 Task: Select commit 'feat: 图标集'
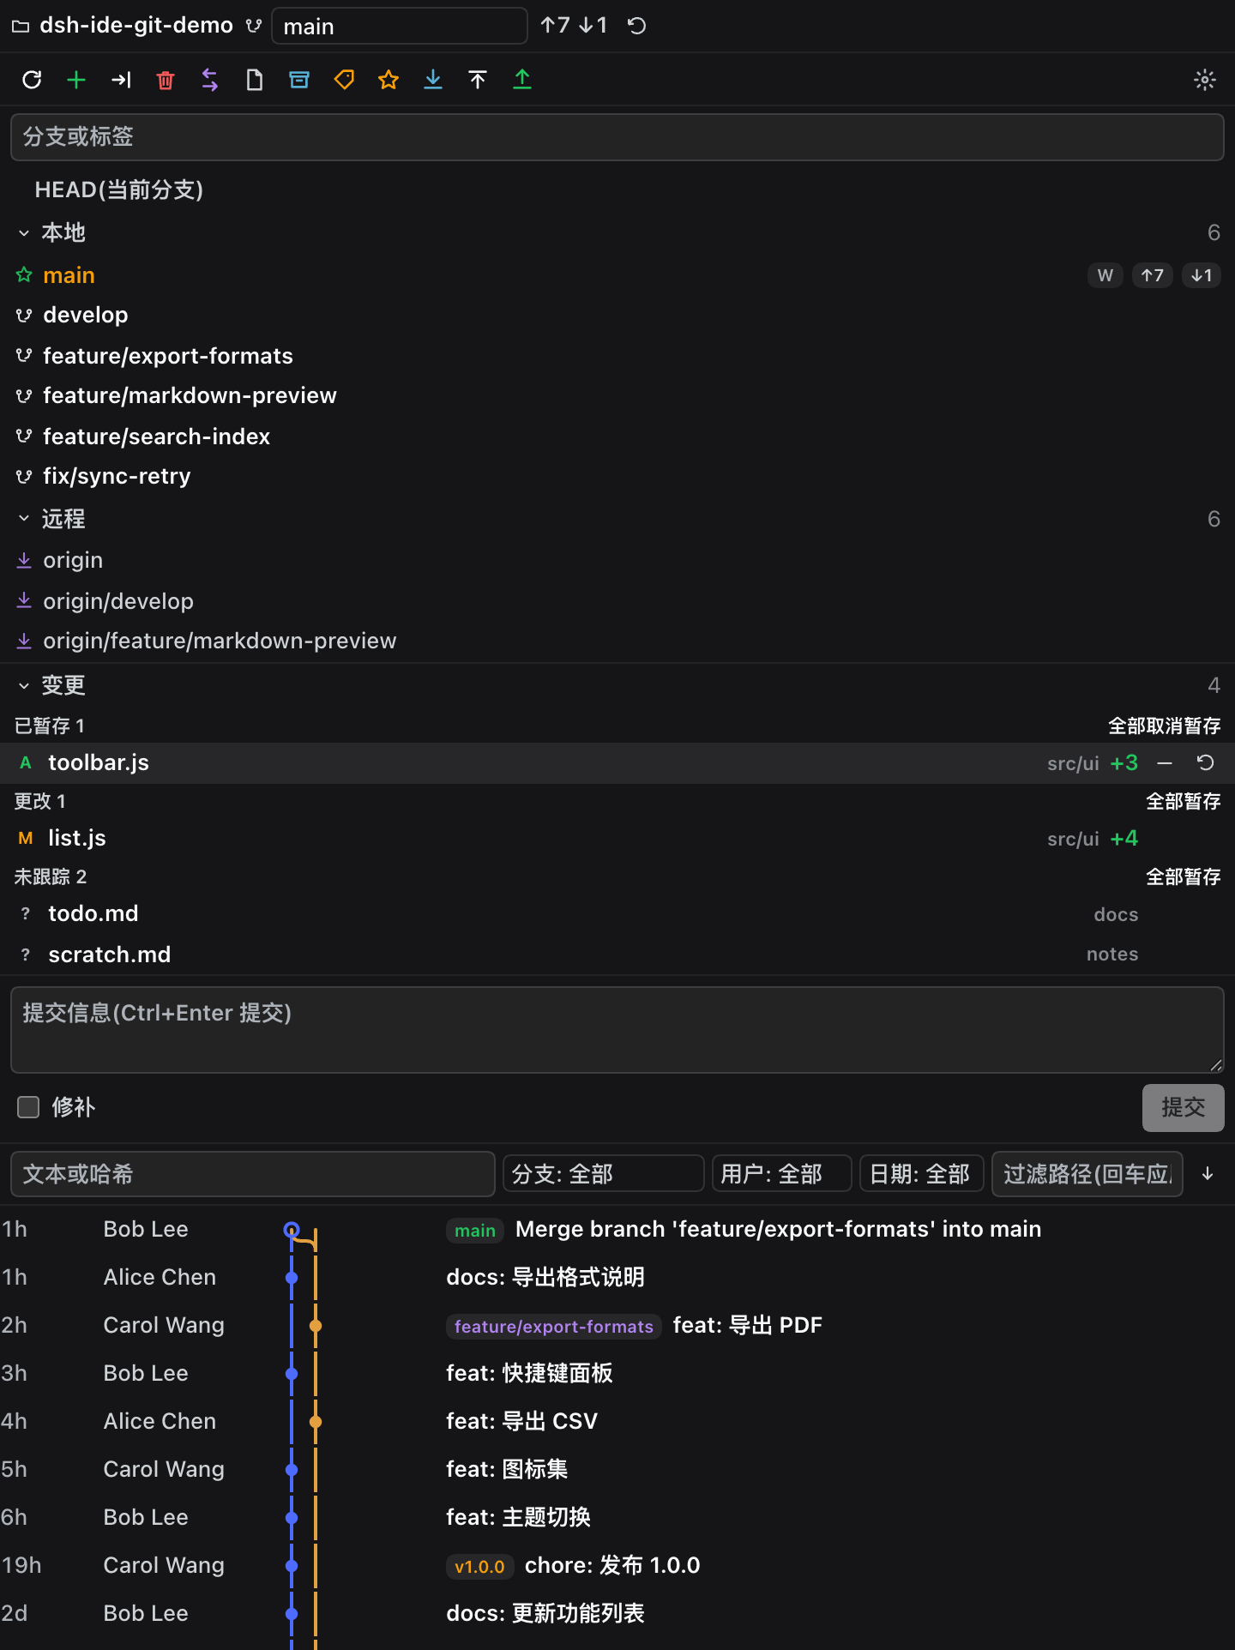coord(617,1470)
